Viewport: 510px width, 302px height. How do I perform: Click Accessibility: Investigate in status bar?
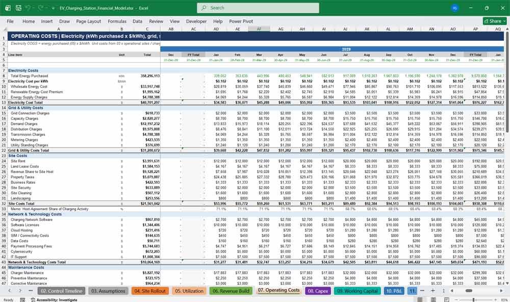pyautogui.click(x=55, y=300)
